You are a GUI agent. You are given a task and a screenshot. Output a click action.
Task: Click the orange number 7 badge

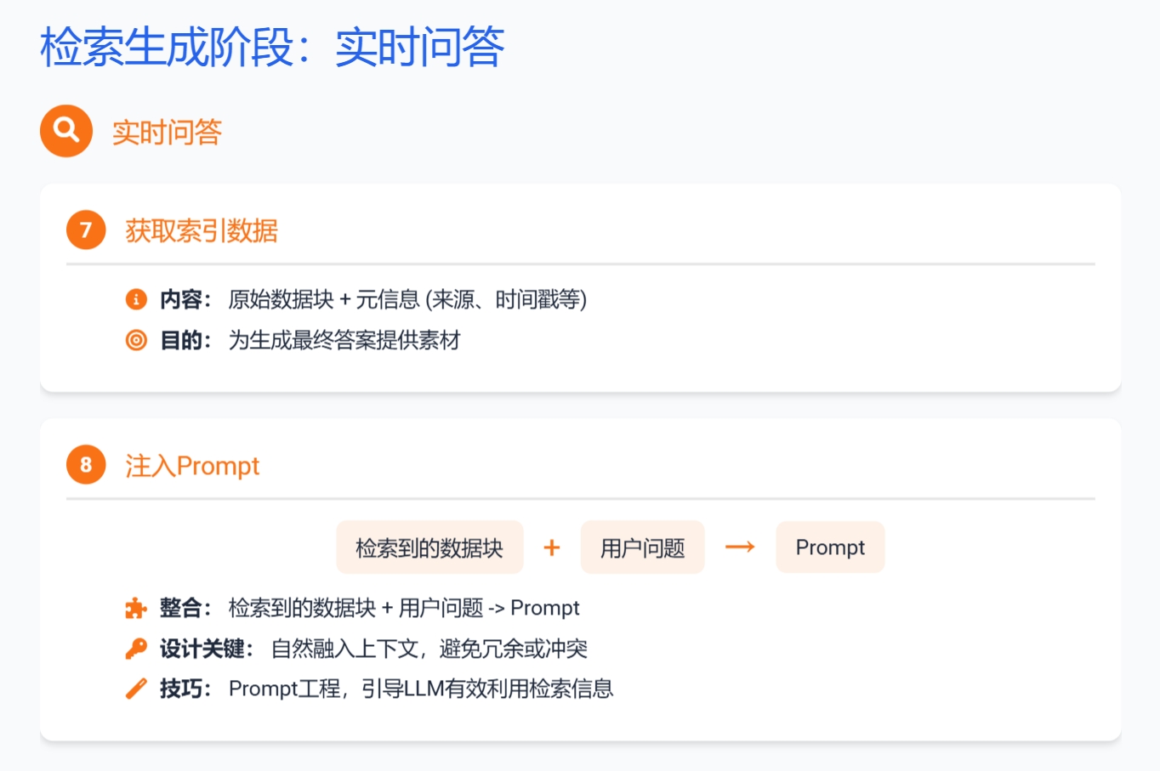[86, 230]
